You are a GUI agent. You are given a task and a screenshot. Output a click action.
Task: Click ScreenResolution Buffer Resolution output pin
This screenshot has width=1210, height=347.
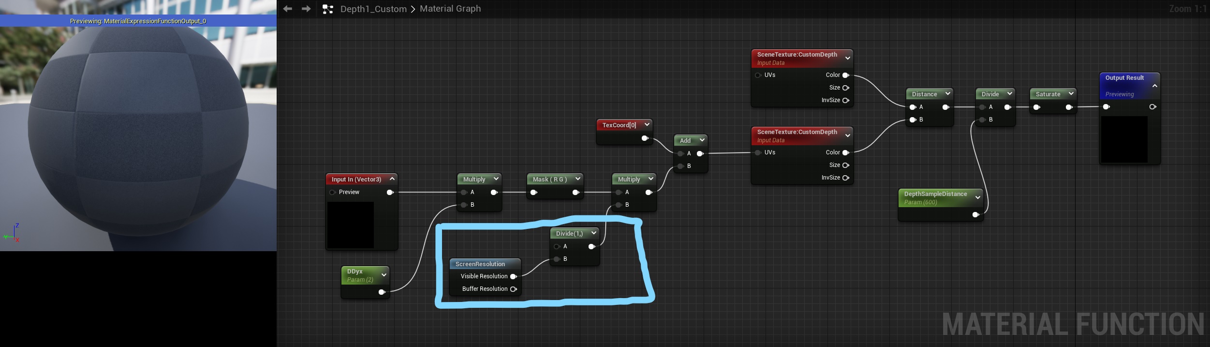point(514,289)
